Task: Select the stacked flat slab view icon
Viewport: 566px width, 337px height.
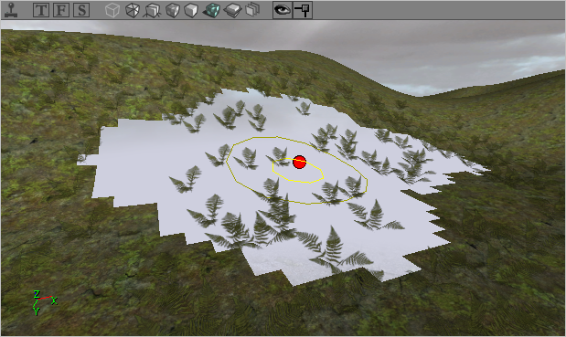Action: [233, 10]
